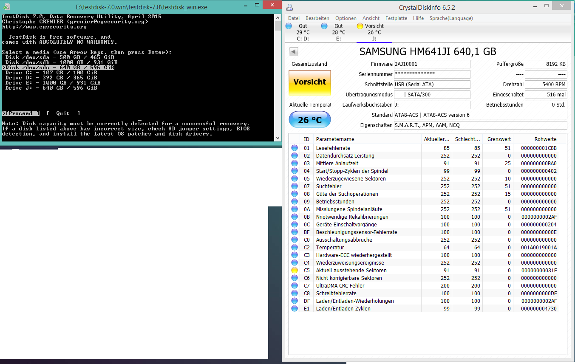Click status icon for Nicht korrigierbare Sektoren
575x364 pixels.
[x=295, y=278]
